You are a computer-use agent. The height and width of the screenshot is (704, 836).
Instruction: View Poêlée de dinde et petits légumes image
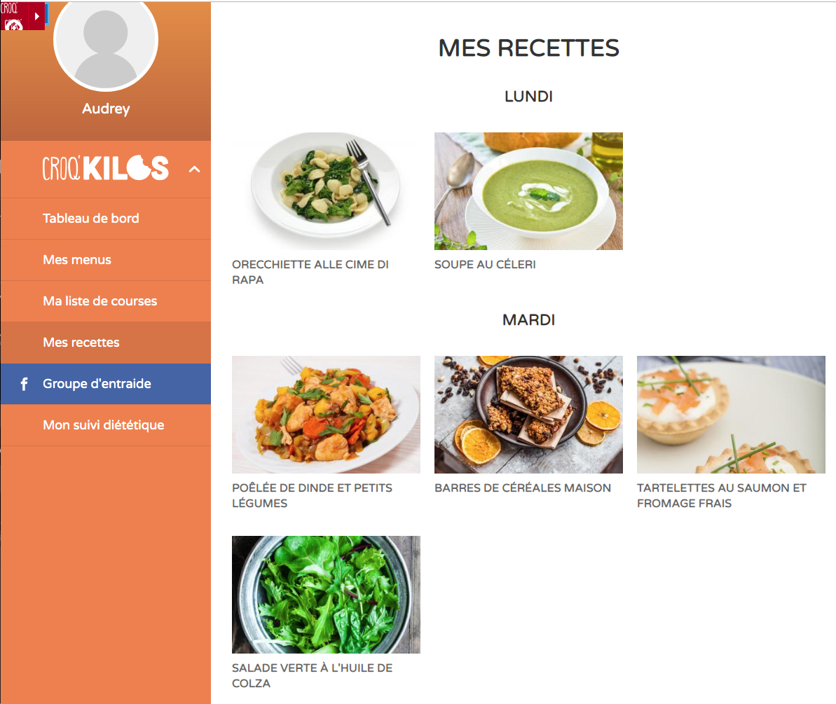(326, 415)
